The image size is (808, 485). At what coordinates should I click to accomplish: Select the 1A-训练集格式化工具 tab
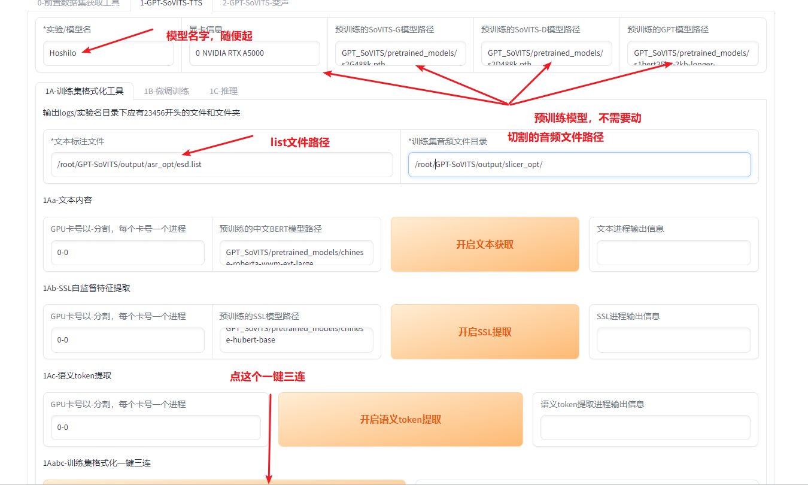click(x=84, y=91)
